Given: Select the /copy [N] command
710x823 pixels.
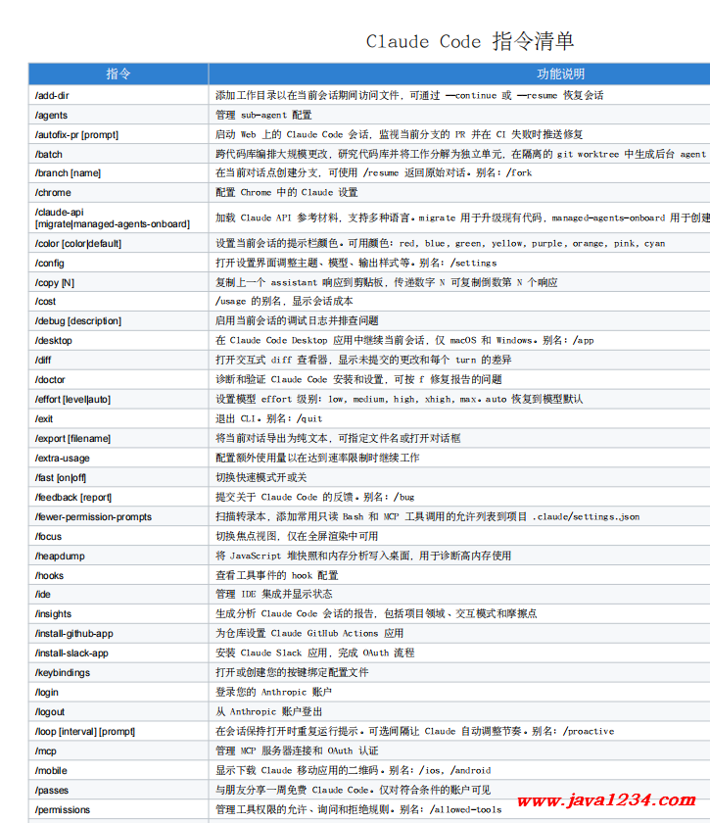Looking at the screenshot, I should point(55,283).
